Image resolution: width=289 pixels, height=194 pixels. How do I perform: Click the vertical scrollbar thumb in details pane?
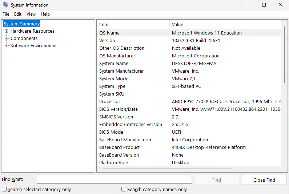coord(284,54)
